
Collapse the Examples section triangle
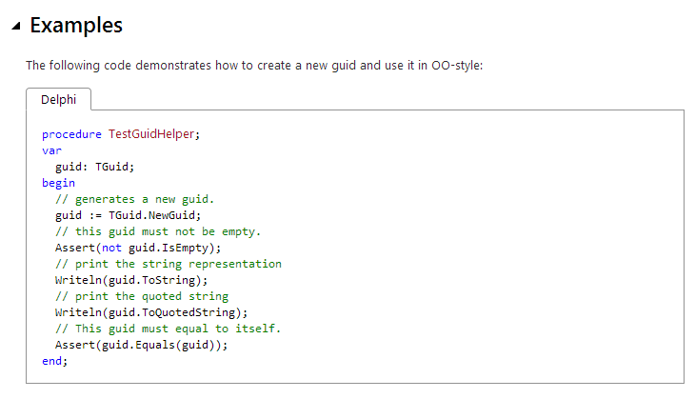pos(16,27)
